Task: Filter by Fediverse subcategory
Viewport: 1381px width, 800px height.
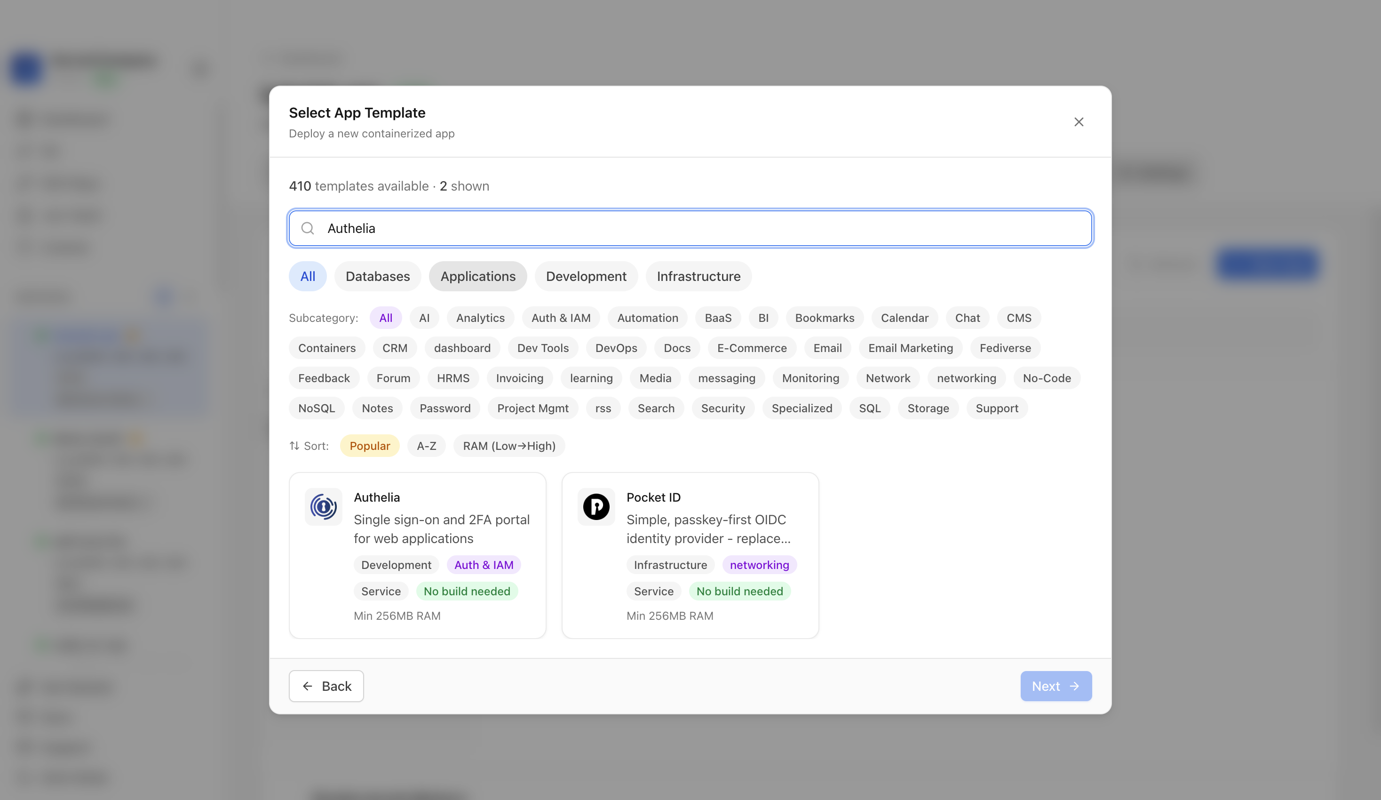Action: (1005, 348)
